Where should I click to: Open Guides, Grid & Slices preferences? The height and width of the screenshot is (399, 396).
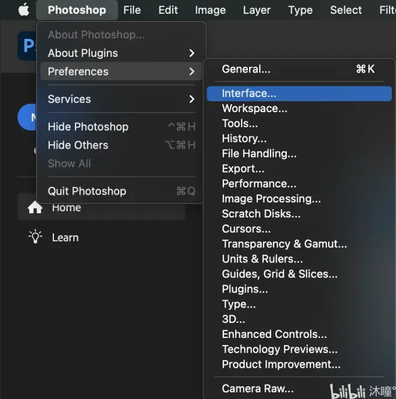pyautogui.click(x=299, y=274)
